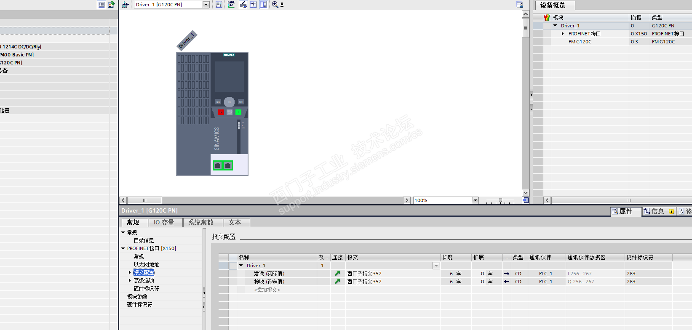Click the yellow info badge on 信息 tab
Screen dimensions: 692x330
[x=671, y=211]
